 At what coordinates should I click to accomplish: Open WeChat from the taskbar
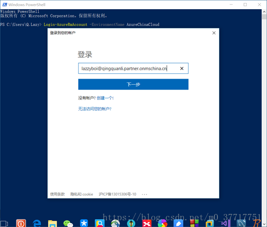click(68, 224)
